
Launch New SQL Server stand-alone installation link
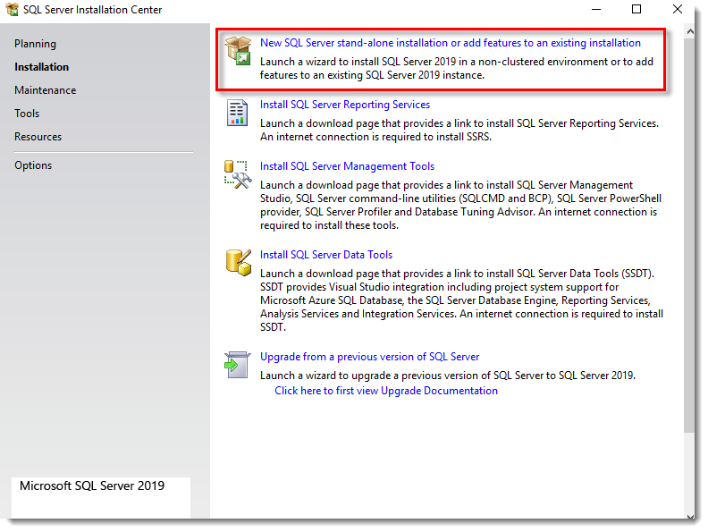coord(451,43)
